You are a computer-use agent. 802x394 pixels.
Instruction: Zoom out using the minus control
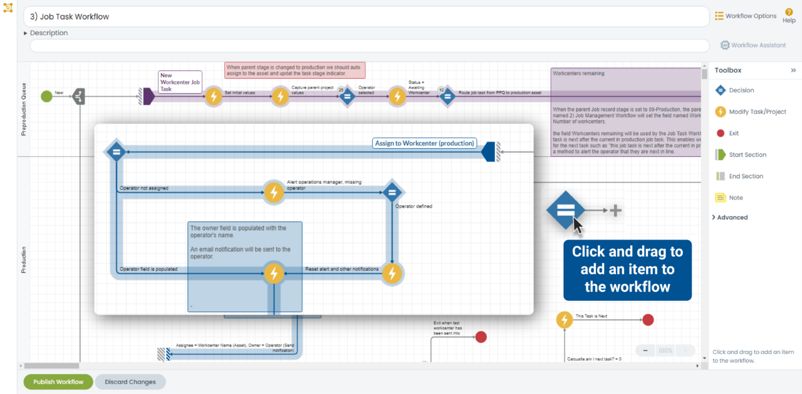(645, 350)
